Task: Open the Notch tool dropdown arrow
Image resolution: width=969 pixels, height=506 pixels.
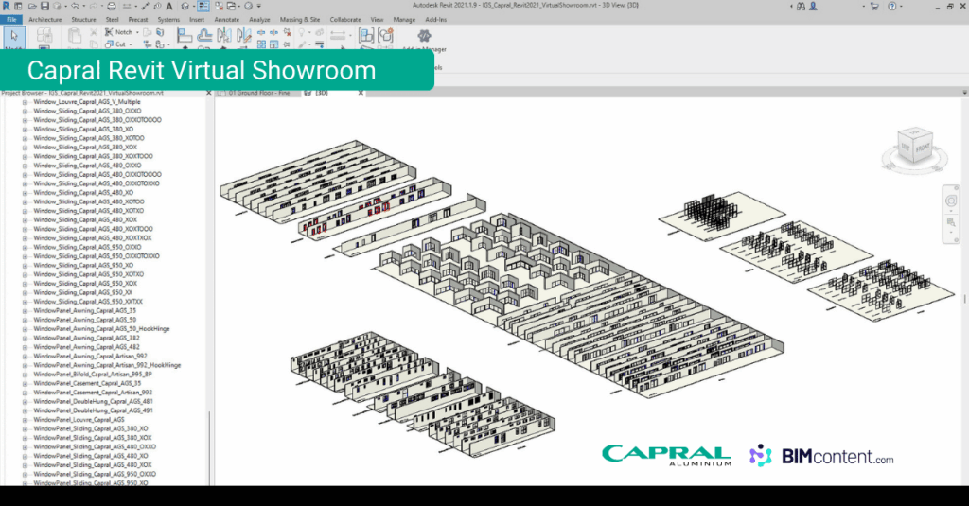Action: [x=137, y=32]
